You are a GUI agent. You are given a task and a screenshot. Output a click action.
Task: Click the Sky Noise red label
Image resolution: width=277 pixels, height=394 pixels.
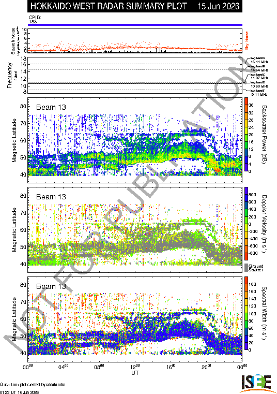coord(247,41)
